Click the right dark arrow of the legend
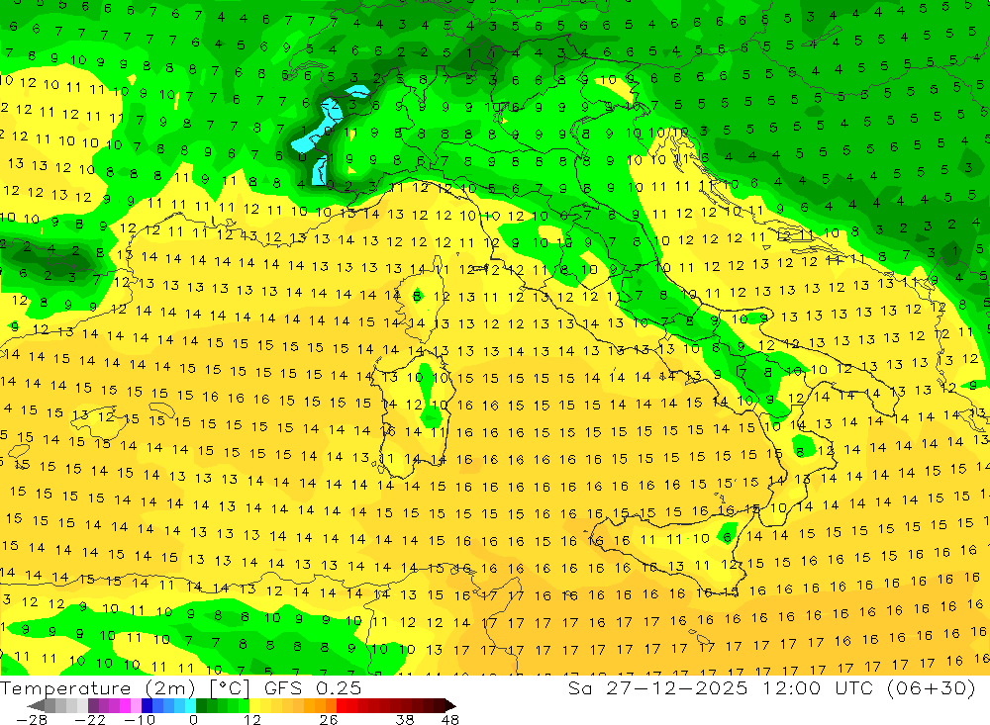This screenshot has height=725, width=990. pos(450,705)
